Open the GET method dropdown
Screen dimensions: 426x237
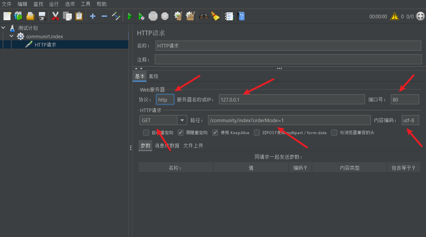pyautogui.click(x=182, y=120)
